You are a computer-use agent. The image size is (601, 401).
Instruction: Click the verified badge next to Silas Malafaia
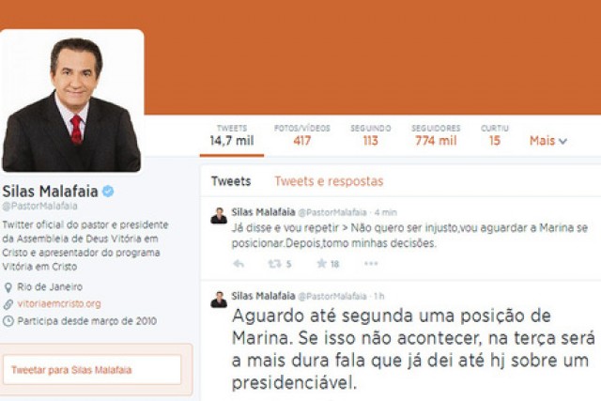coord(108,191)
